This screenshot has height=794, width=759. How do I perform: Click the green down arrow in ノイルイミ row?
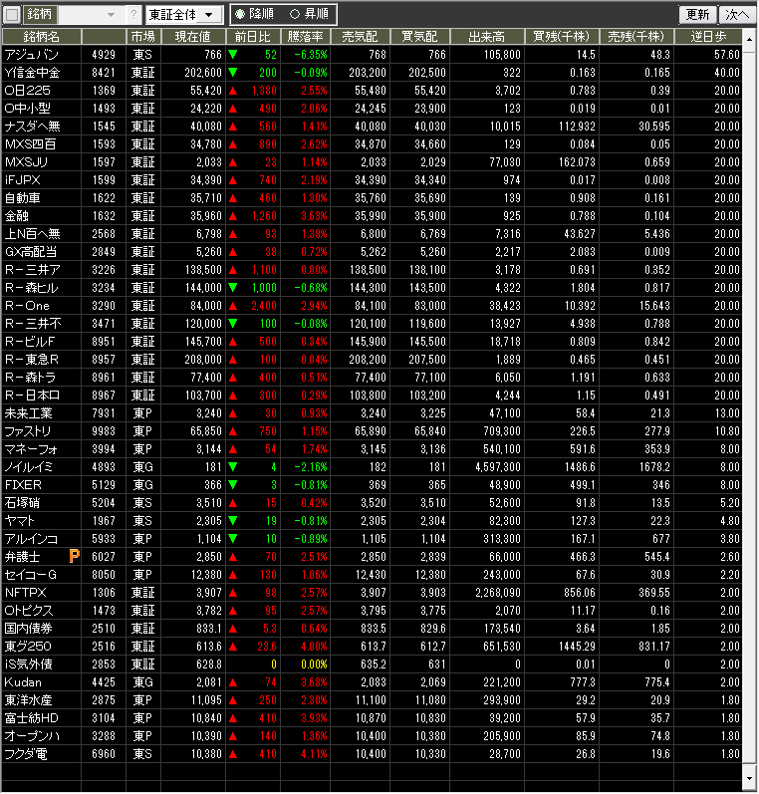pyautogui.click(x=233, y=466)
